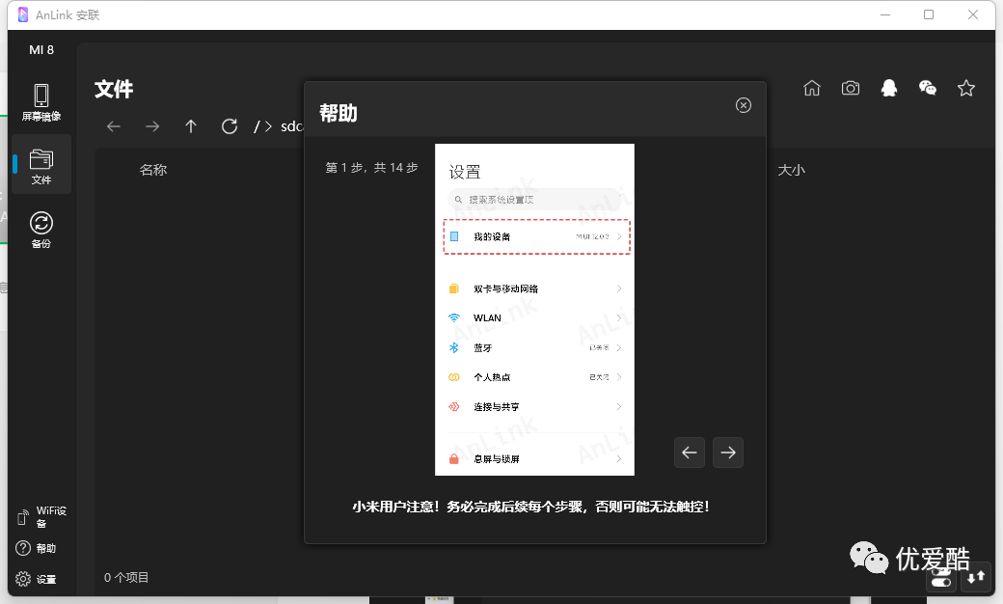The width and height of the screenshot is (1003, 604).
Task: Go forward in file navigation
Action: click(152, 126)
